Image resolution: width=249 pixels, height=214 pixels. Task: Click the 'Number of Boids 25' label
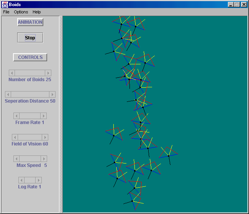(x=30, y=80)
